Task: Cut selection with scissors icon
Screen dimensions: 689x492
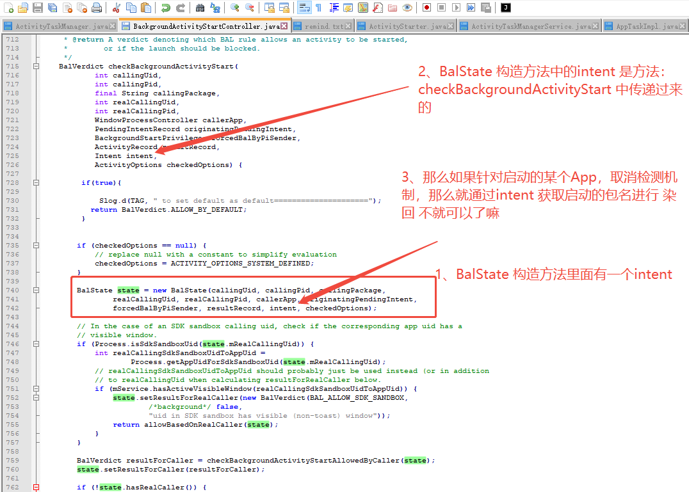Action: (117, 8)
